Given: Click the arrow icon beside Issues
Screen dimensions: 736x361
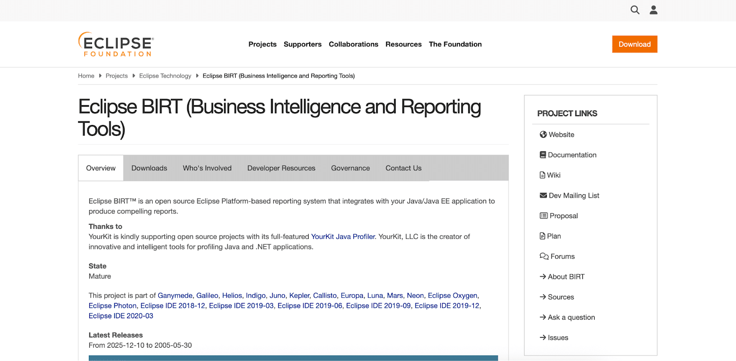Looking at the screenshot, I should (543, 338).
